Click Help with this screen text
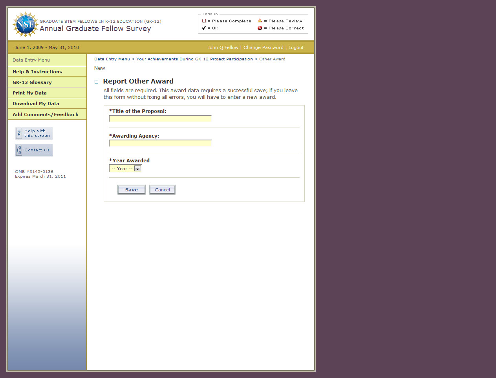 [37, 133]
